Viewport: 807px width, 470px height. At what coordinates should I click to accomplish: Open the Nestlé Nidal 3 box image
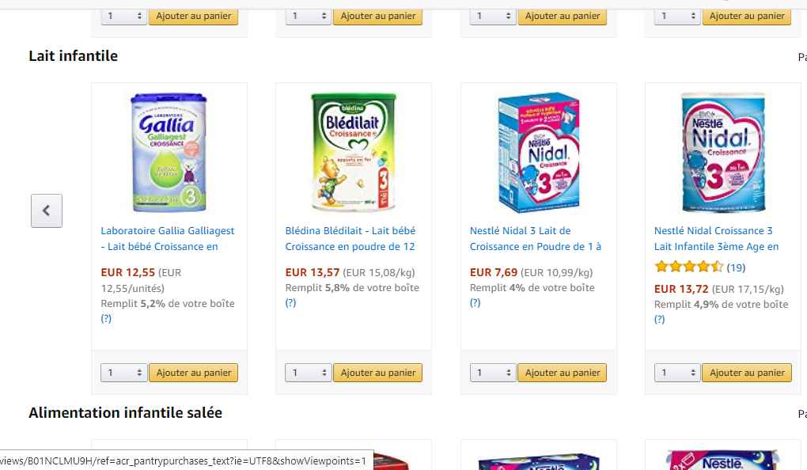(x=538, y=153)
